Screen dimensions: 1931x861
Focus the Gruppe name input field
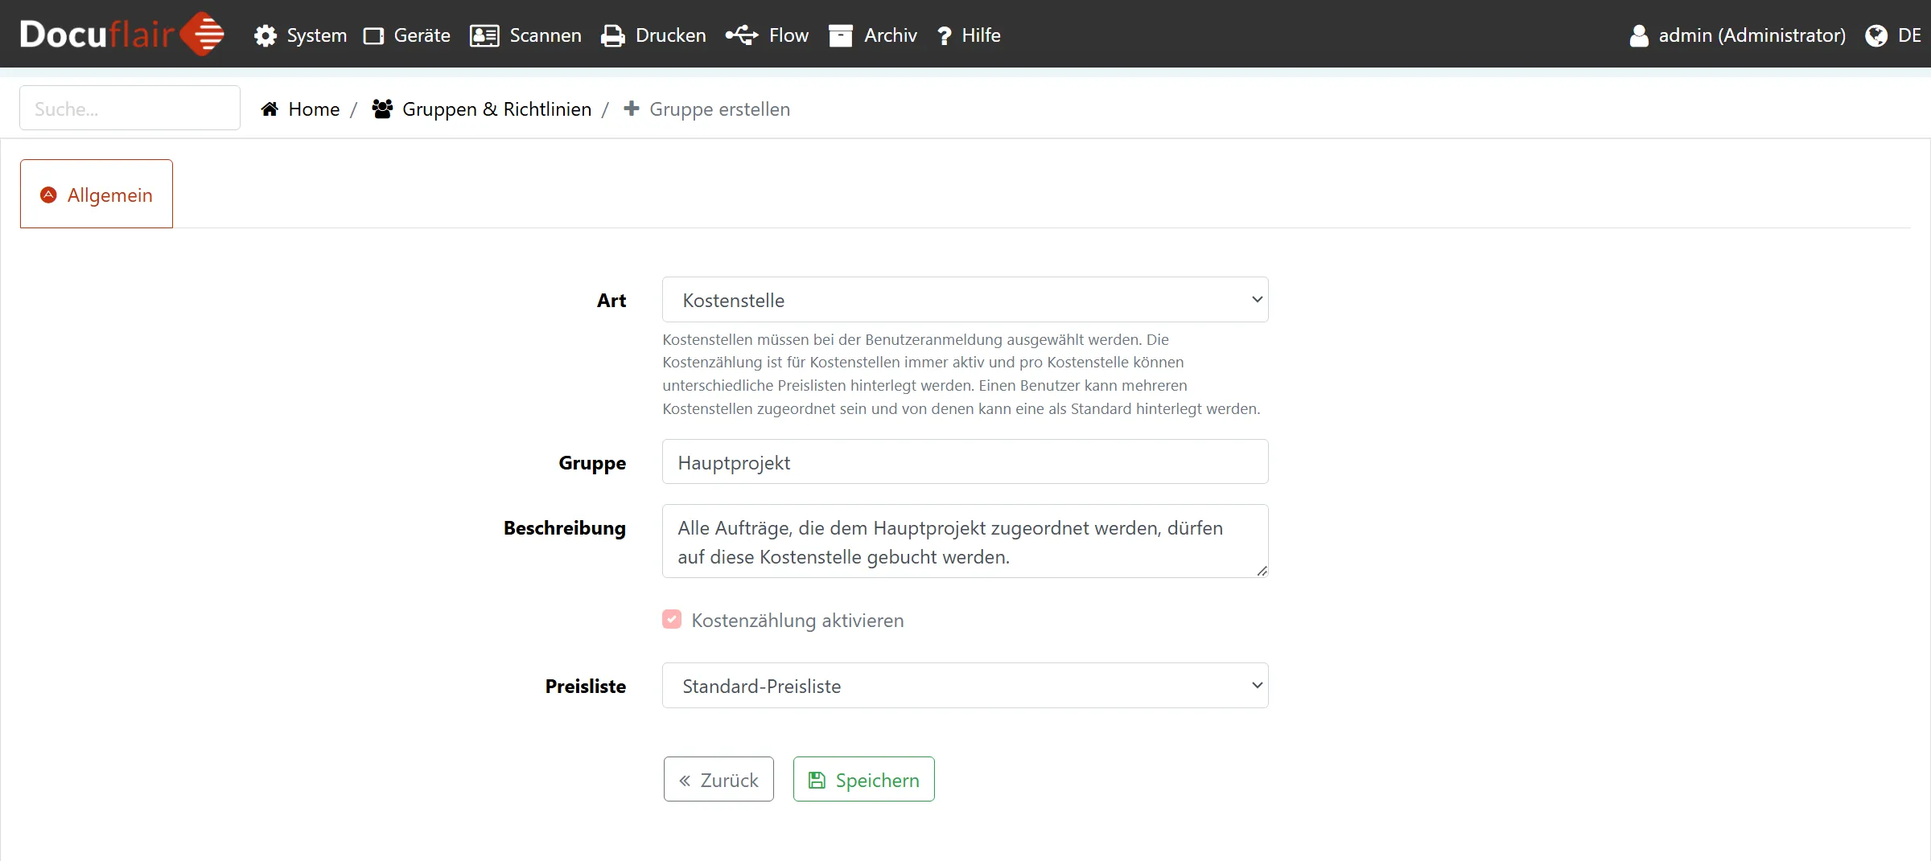tap(965, 462)
